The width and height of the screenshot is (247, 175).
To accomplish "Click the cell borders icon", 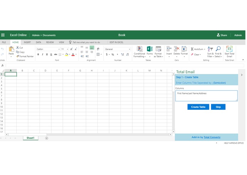I will click(60, 55).
